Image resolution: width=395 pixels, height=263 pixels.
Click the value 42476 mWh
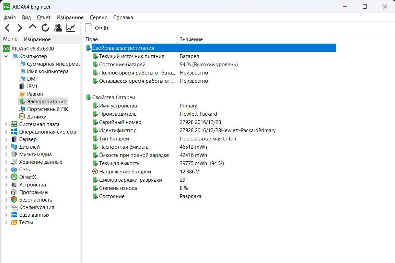(193, 155)
